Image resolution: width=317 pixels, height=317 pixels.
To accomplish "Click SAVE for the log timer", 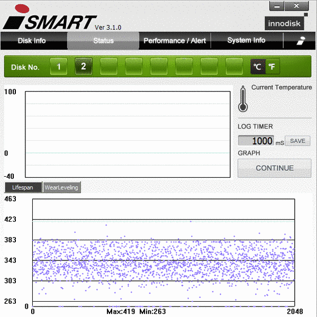I will tap(297, 141).
